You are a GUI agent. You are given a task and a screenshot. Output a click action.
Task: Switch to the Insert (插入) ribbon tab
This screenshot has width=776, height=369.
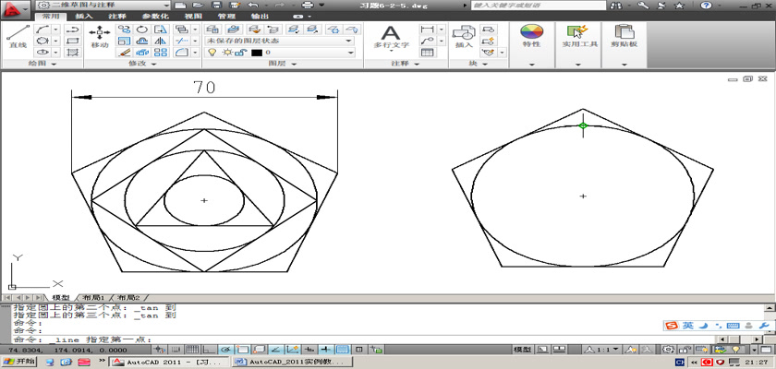coord(83,16)
